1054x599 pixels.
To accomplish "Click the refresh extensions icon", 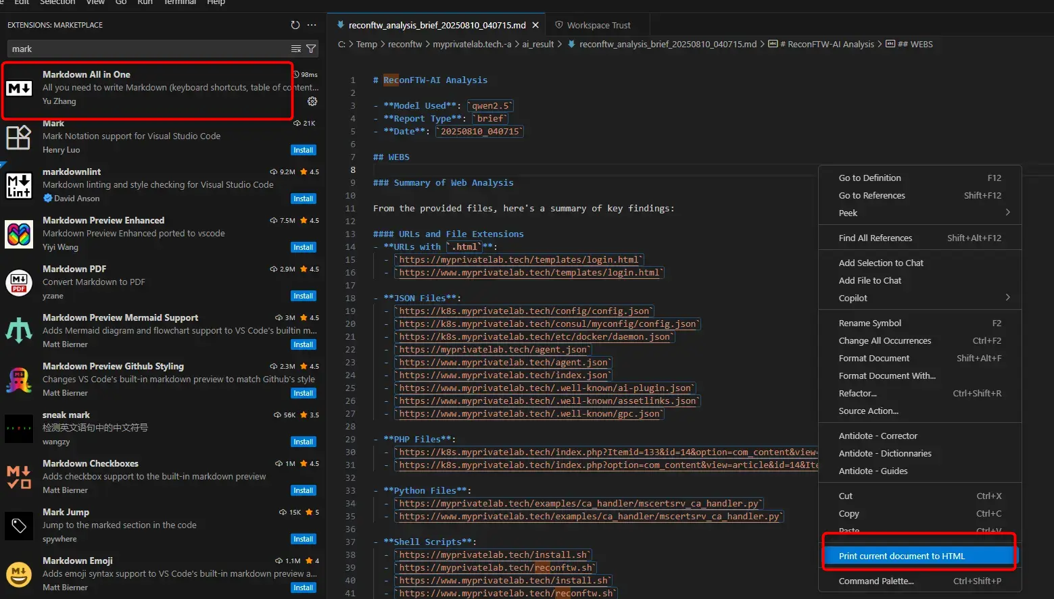I will [x=295, y=25].
